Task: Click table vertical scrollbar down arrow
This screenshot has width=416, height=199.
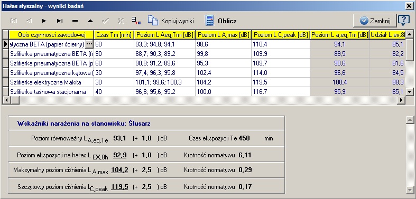Action: point(410,92)
